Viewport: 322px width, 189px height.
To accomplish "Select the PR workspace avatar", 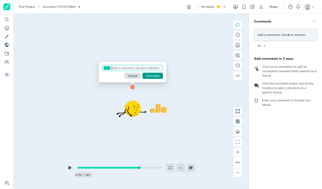I will [7, 75].
